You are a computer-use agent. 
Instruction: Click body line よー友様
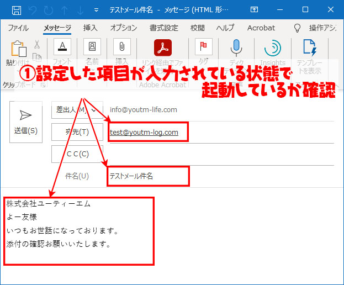click(22, 217)
